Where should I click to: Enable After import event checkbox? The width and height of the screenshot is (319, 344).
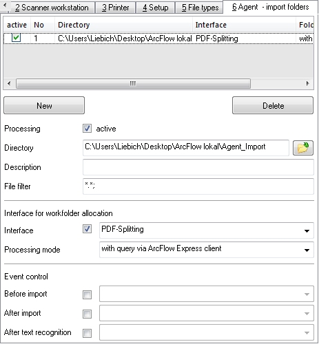pos(87,314)
